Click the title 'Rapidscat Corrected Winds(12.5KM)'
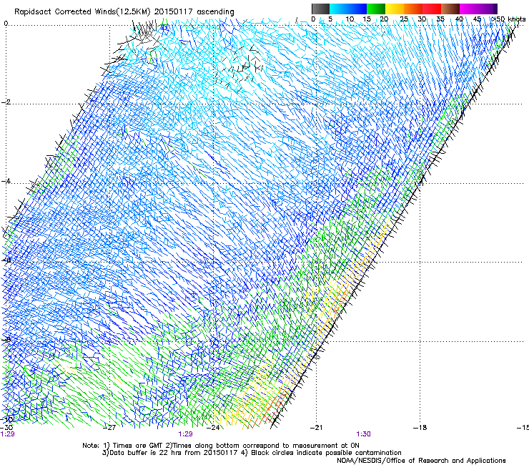The image size is (529, 465). [82, 12]
